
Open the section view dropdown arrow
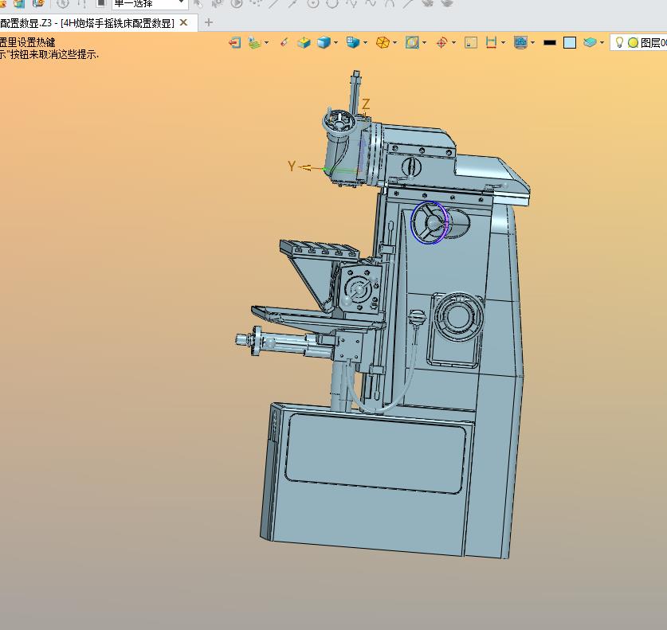coord(425,42)
